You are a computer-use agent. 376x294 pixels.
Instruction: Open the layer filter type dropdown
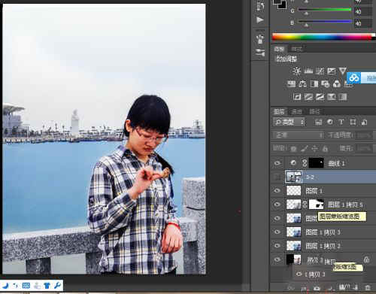(289, 122)
